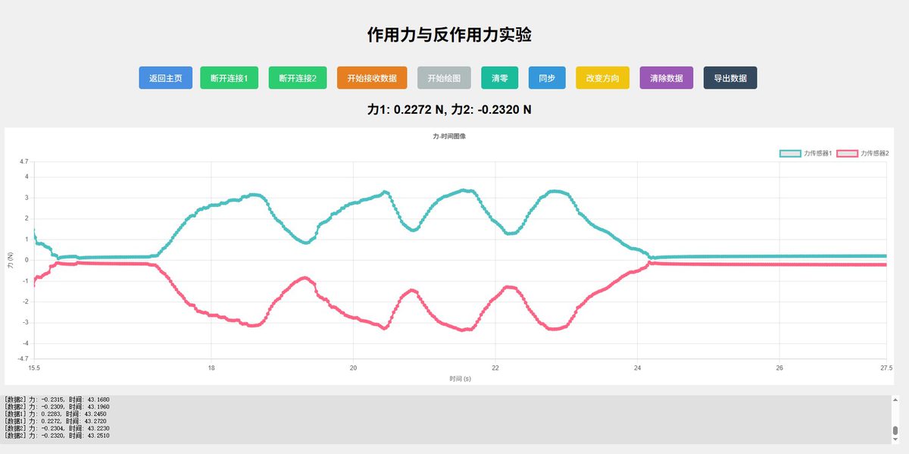Export data with 导出数据 button
Viewport: 909px width, 454px height.
(730, 78)
